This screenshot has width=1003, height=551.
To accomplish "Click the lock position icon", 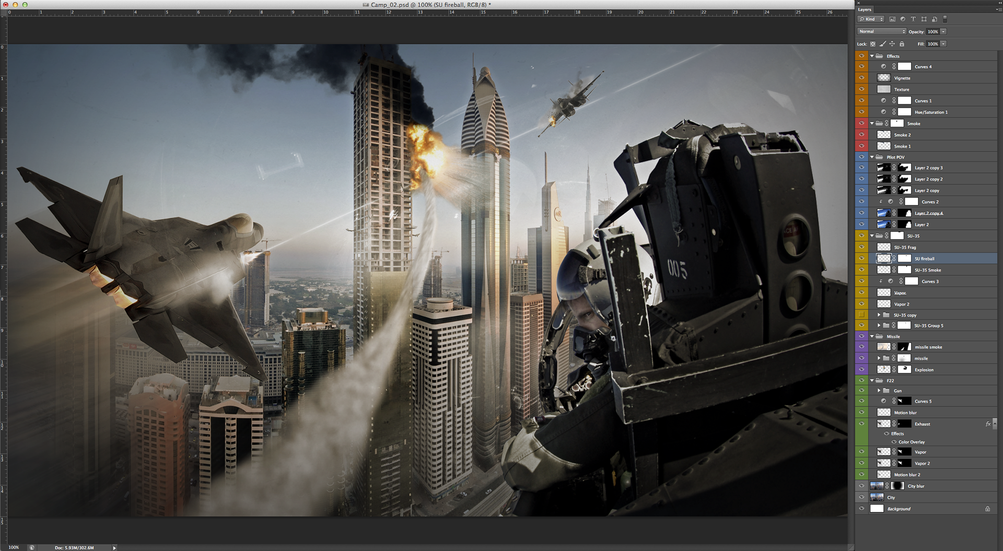I will [892, 44].
